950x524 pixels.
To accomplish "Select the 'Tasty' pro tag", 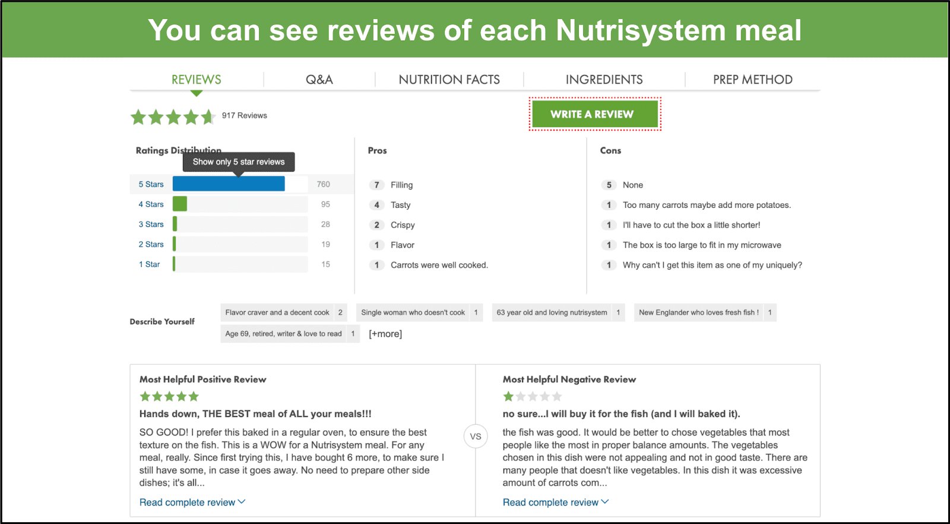I will pos(401,205).
